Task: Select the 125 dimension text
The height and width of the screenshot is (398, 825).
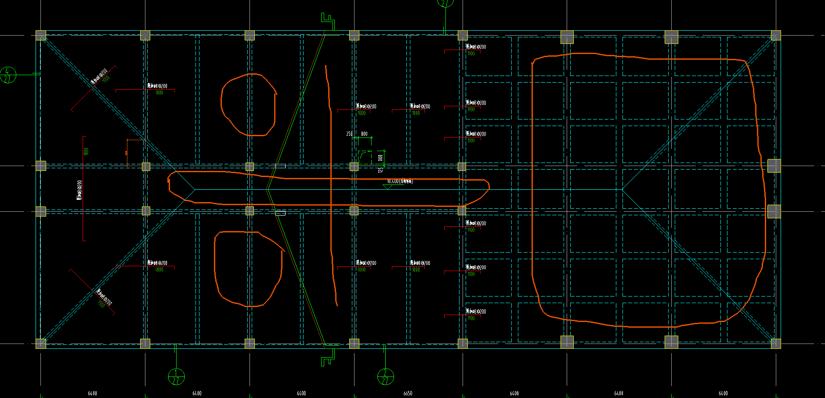Action: tap(380, 169)
